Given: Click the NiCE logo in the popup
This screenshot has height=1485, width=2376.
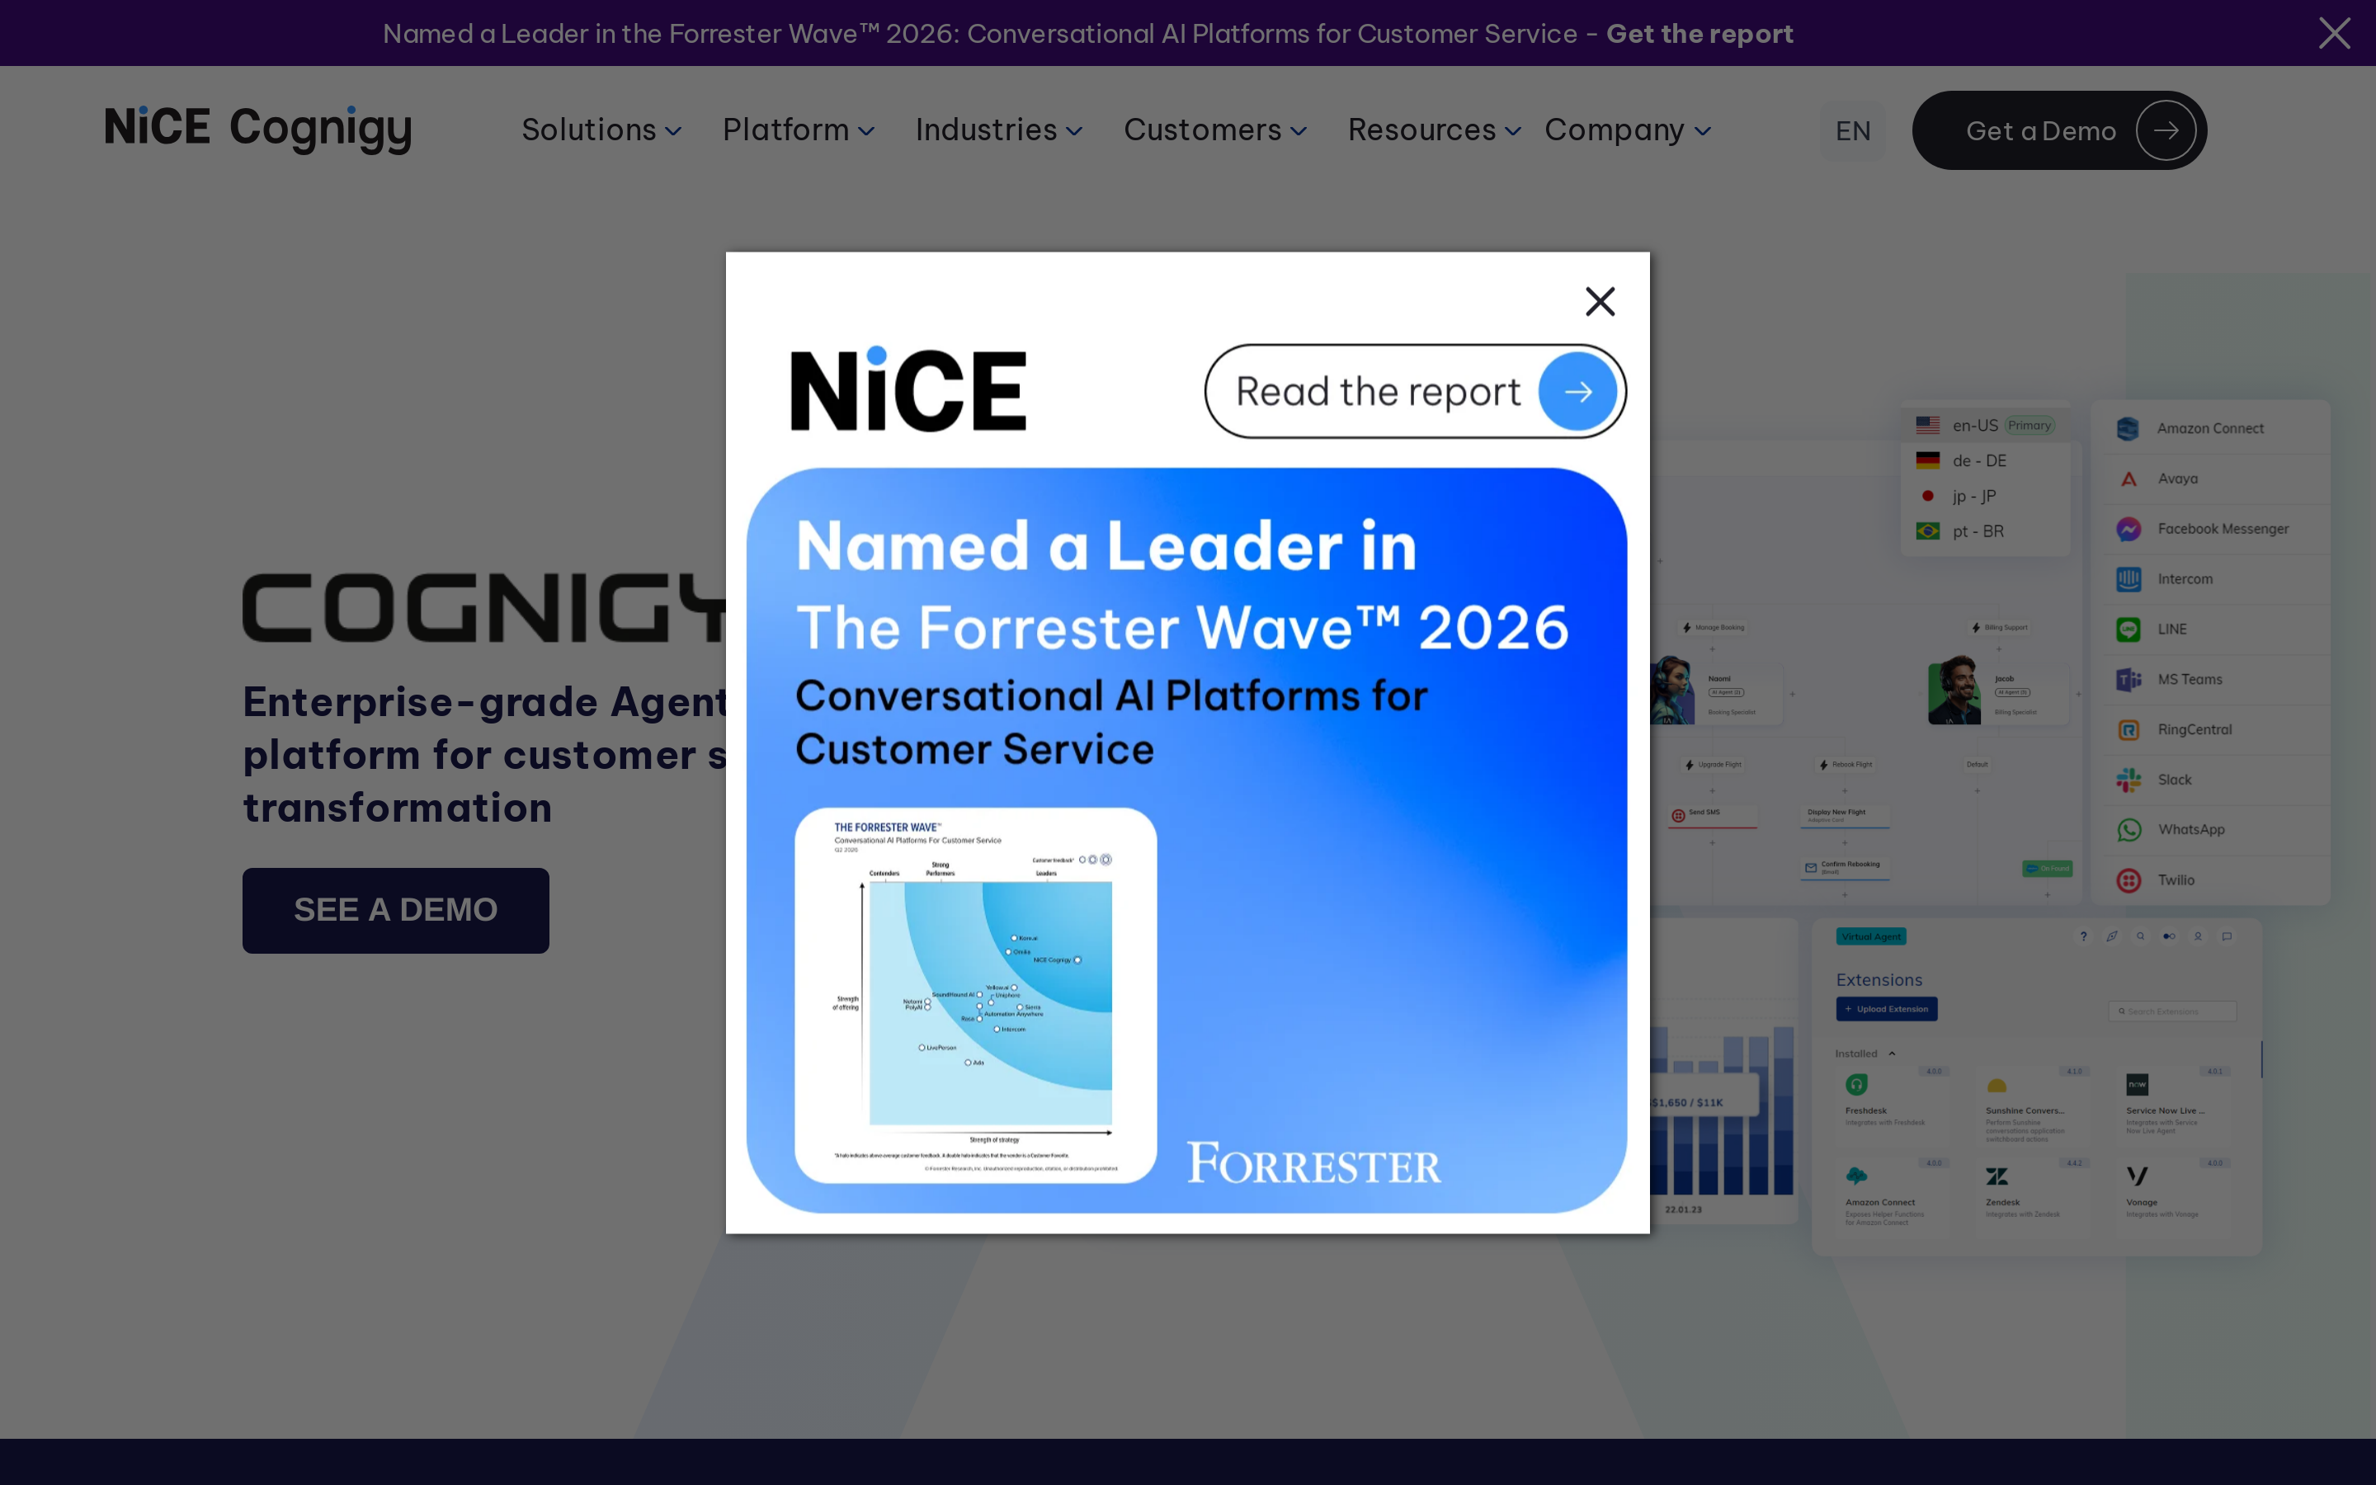Looking at the screenshot, I should point(908,389).
